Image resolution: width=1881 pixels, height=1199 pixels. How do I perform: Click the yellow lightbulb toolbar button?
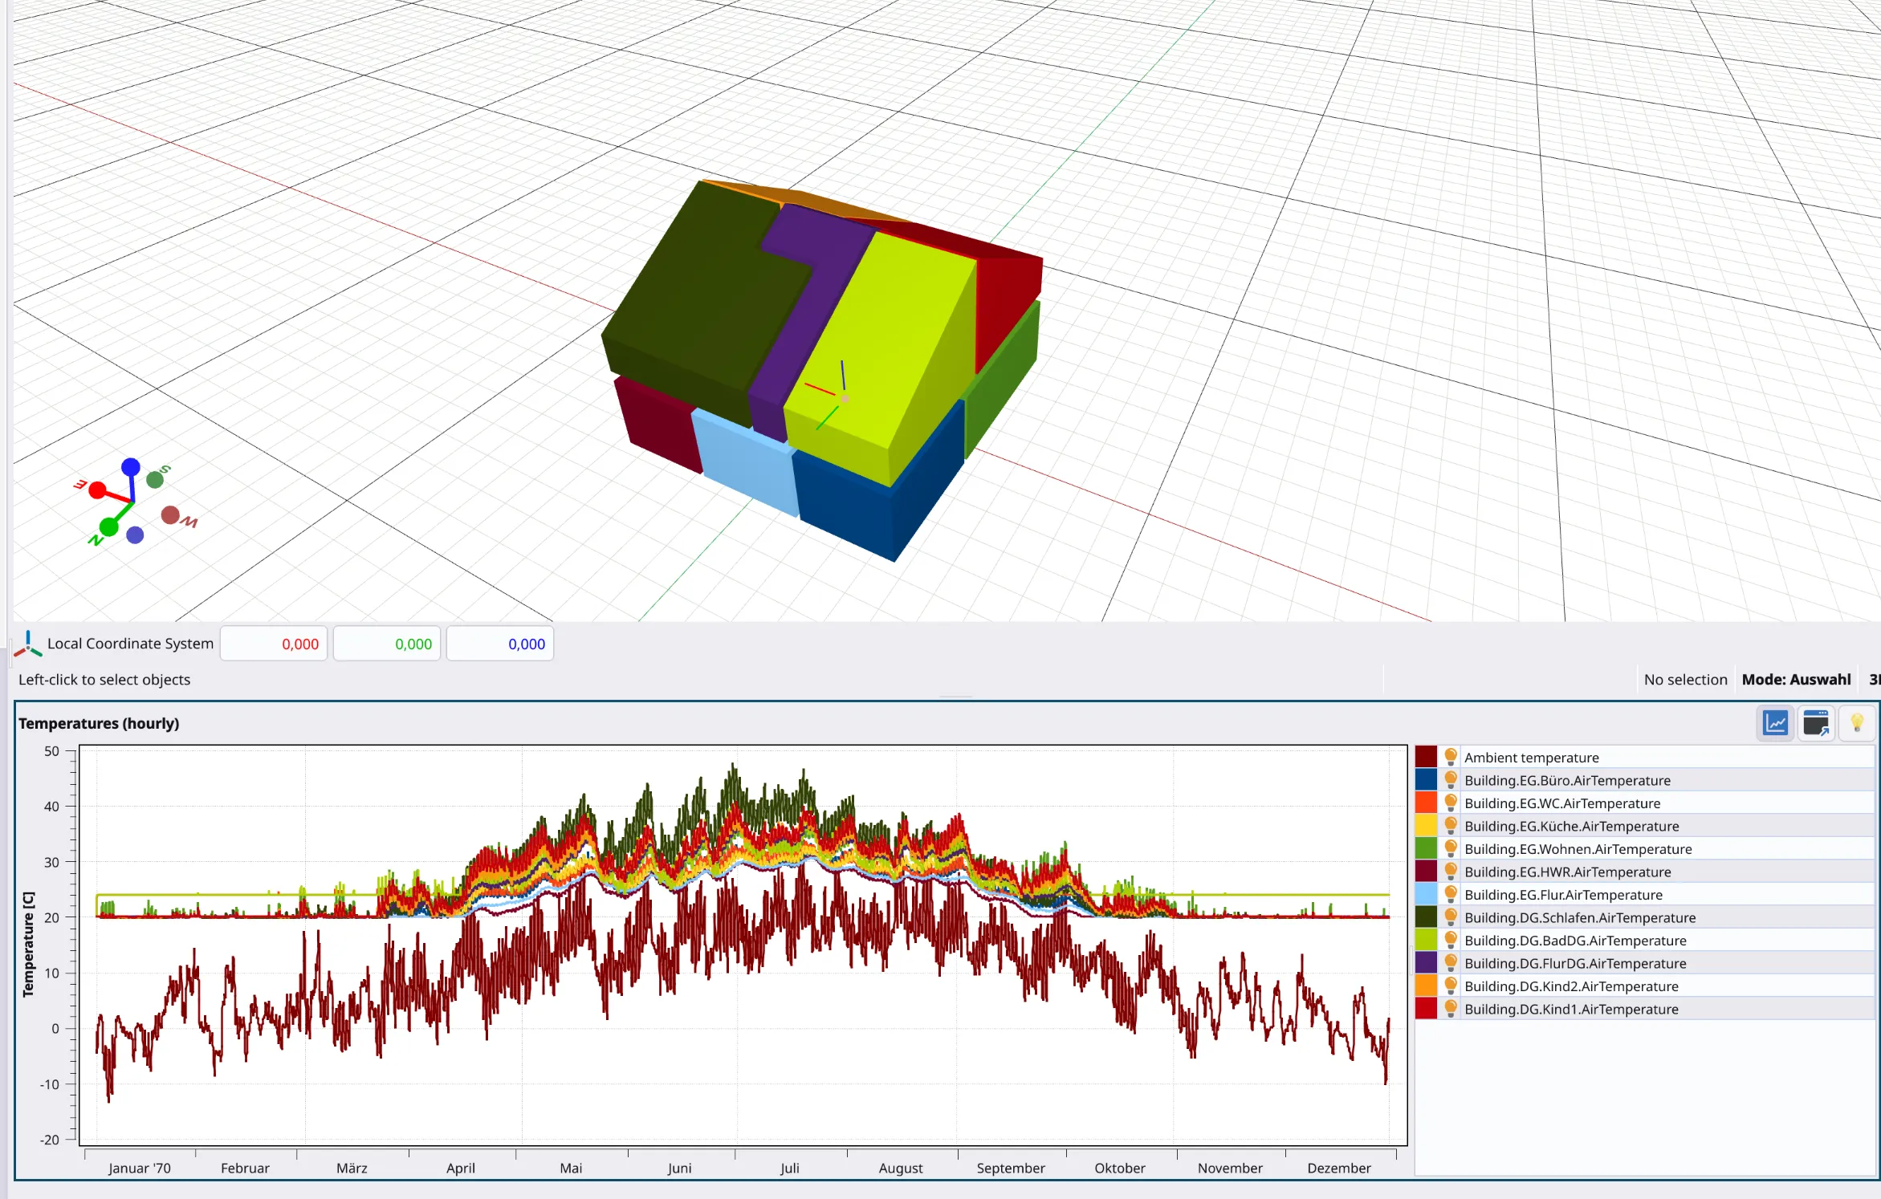coord(1856,723)
